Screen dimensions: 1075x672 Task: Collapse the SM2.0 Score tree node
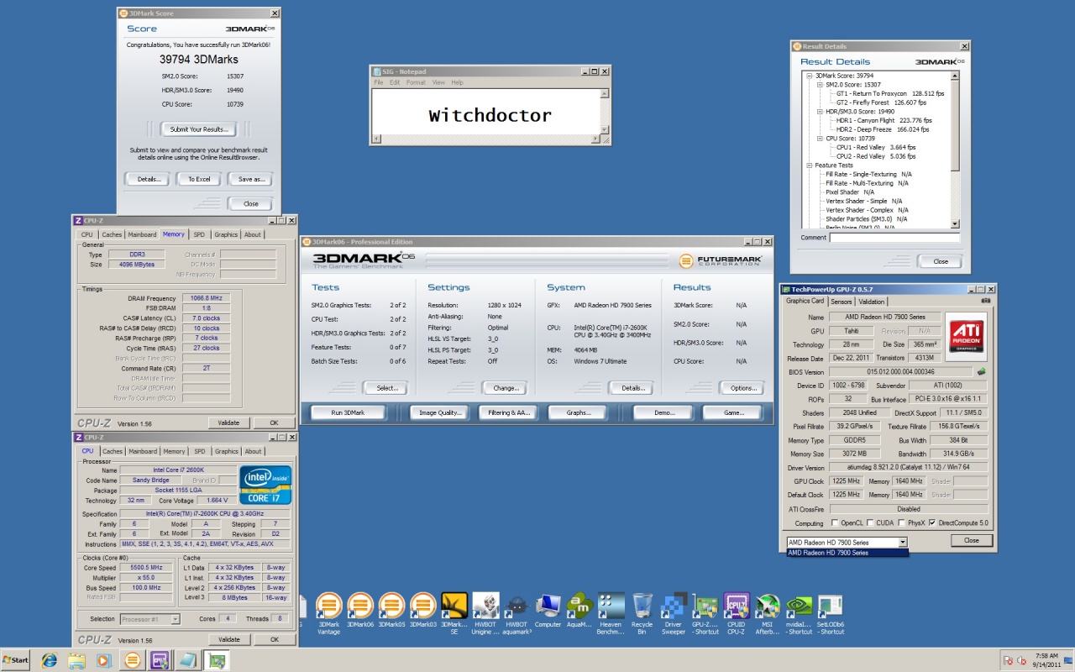(x=819, y=85)
